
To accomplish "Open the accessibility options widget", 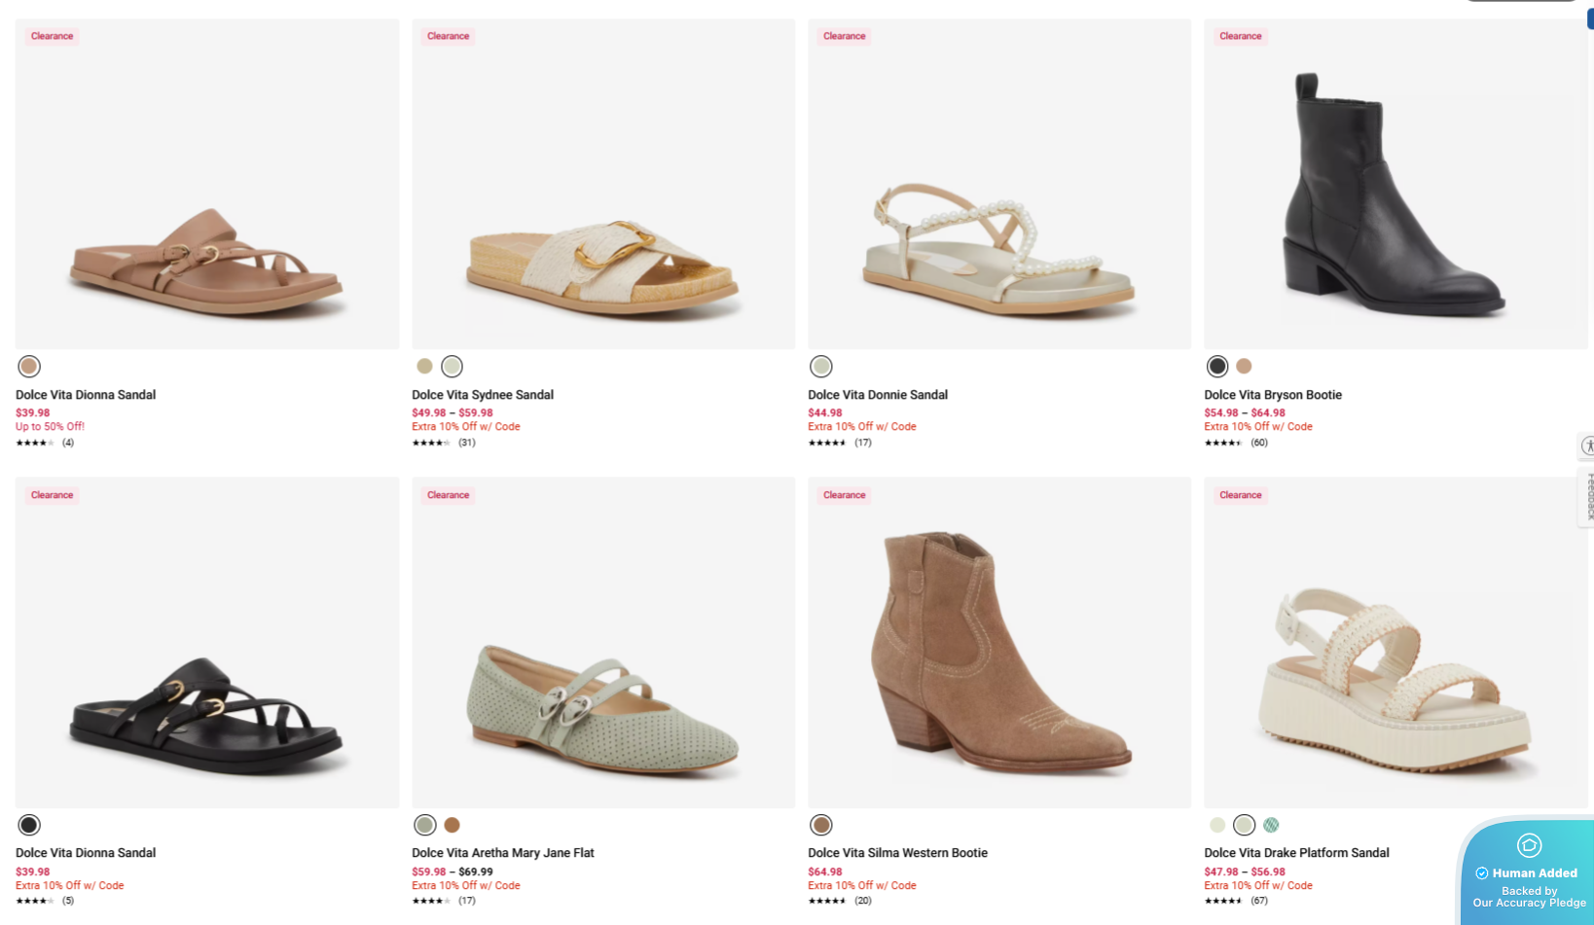I will click(1588, 445).
